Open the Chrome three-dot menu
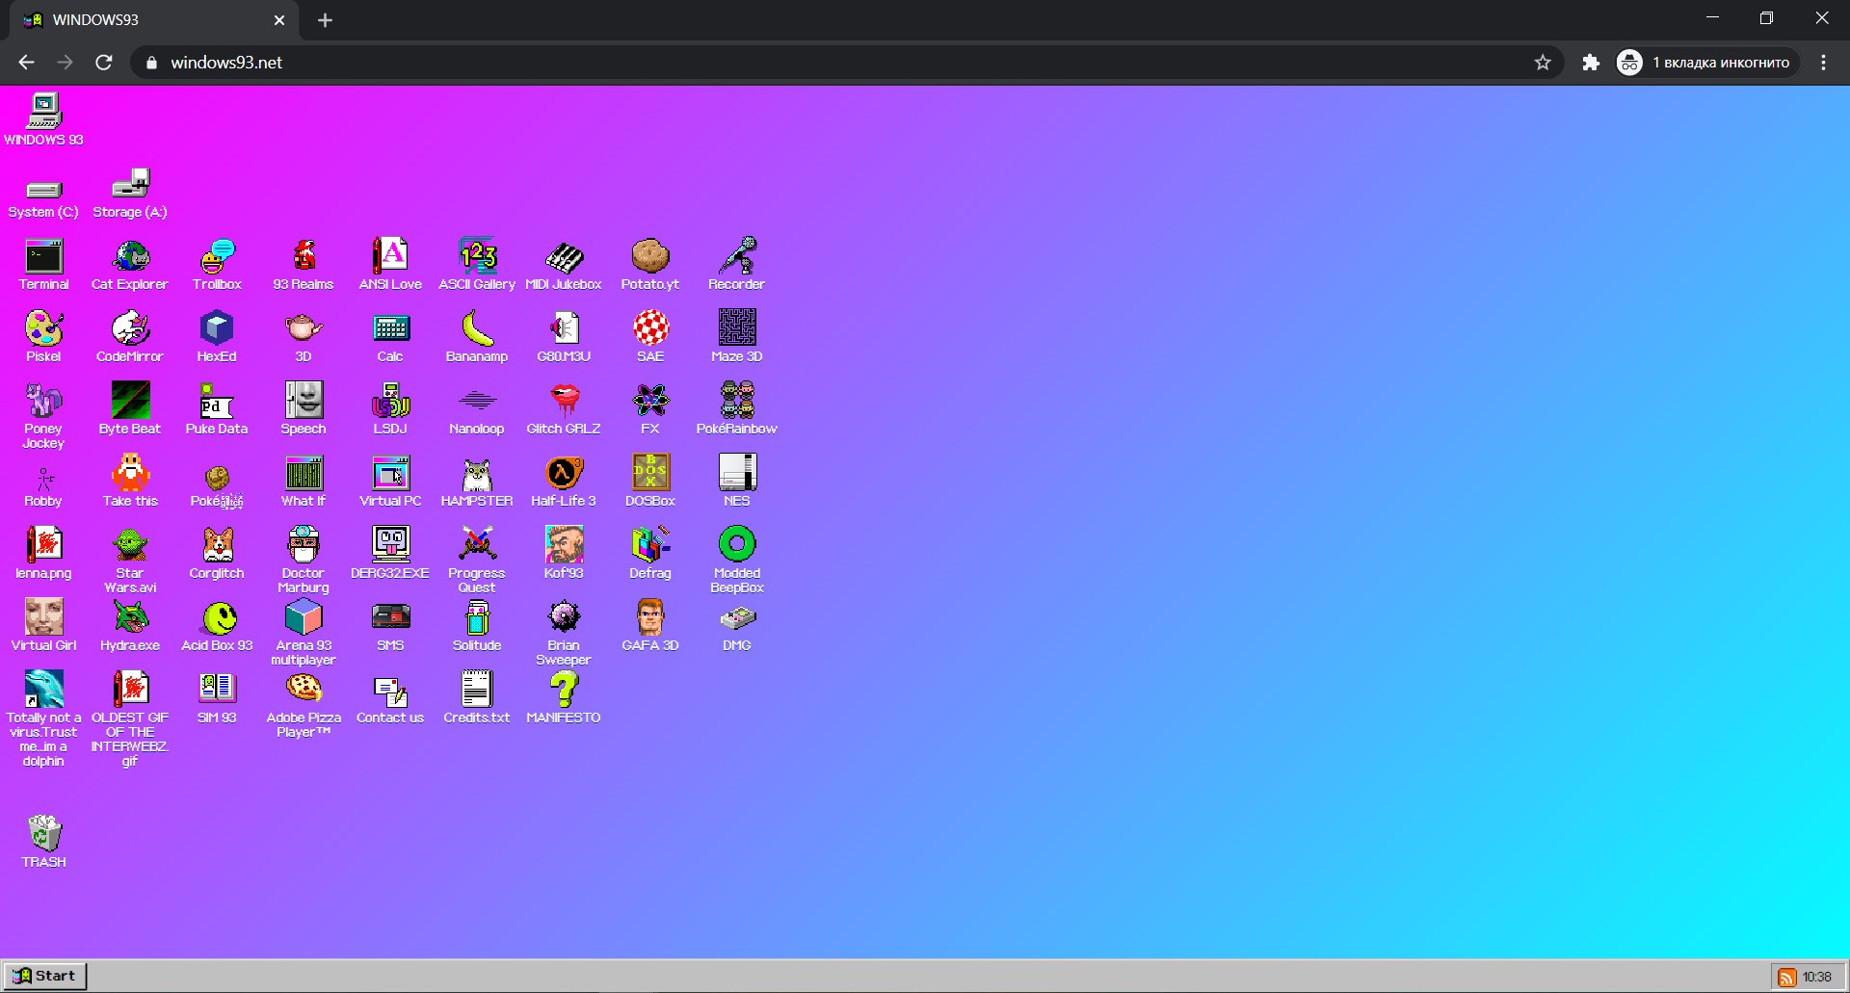Viewport: 1850px width, 993px height. tap(1823, 63)
